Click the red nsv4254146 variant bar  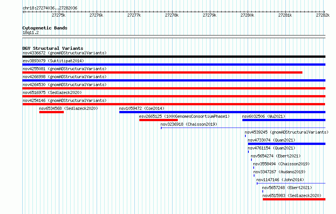(174, 104)
